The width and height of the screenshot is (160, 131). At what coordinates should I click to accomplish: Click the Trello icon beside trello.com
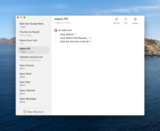click(x=56, y=30)
